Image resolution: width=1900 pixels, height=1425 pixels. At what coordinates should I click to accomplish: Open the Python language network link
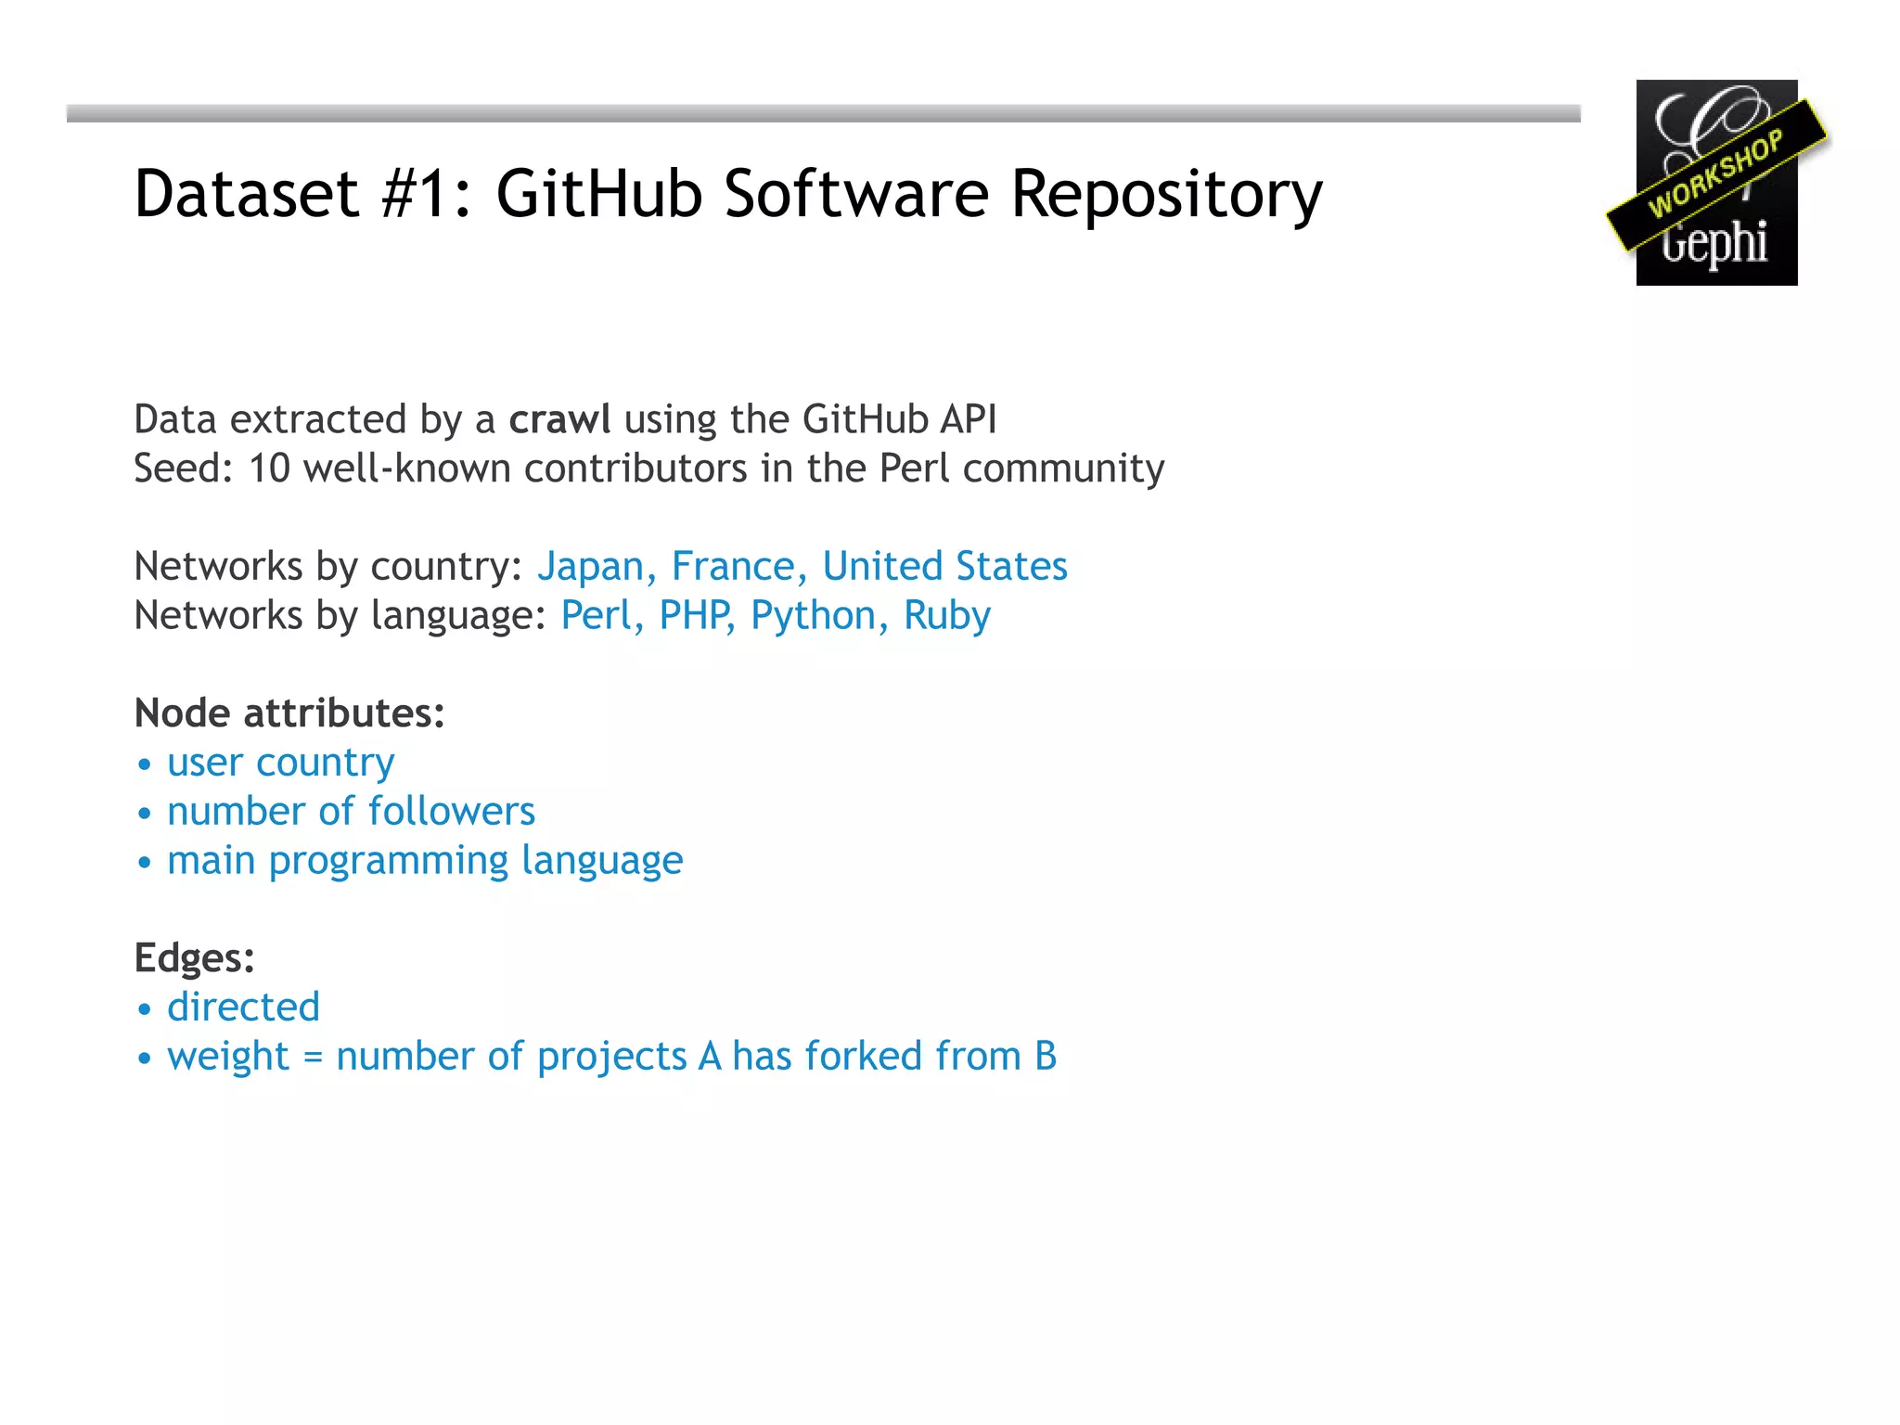(x=813, y=615)
